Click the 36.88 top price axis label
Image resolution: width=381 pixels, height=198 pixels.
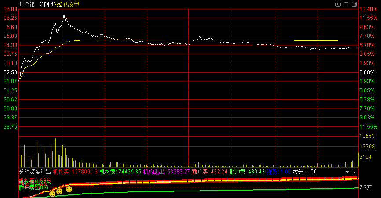9,9
